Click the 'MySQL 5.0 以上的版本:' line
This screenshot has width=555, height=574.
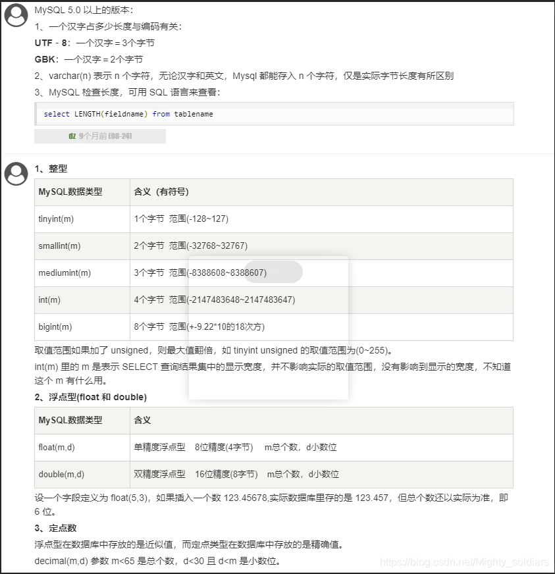84,10
